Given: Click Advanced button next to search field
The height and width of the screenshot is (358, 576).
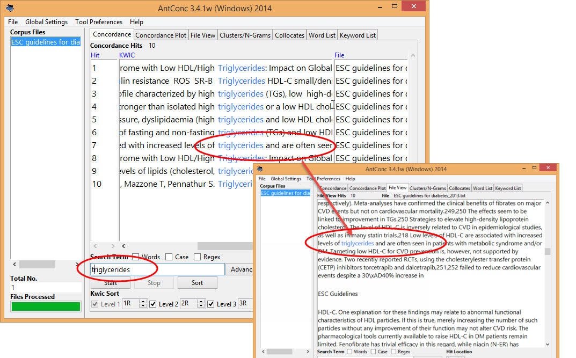Looking at the screenshot, I should coord(239,269).
